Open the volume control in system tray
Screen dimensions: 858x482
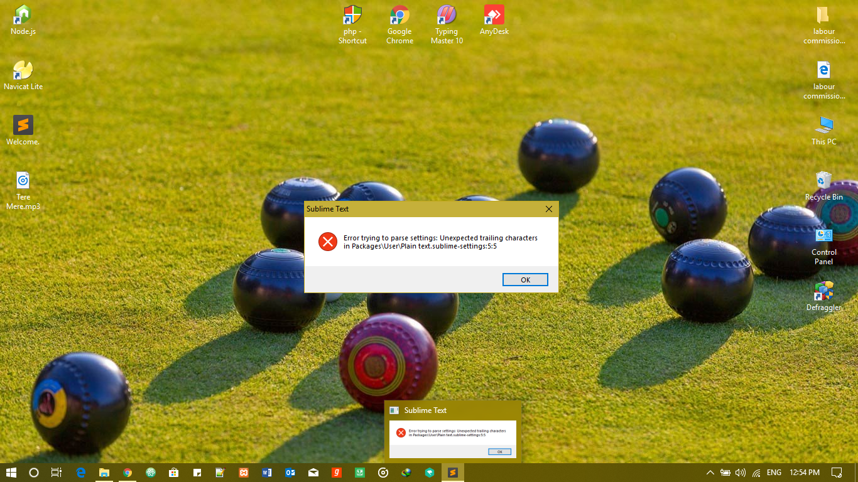[x=741, y=473]
